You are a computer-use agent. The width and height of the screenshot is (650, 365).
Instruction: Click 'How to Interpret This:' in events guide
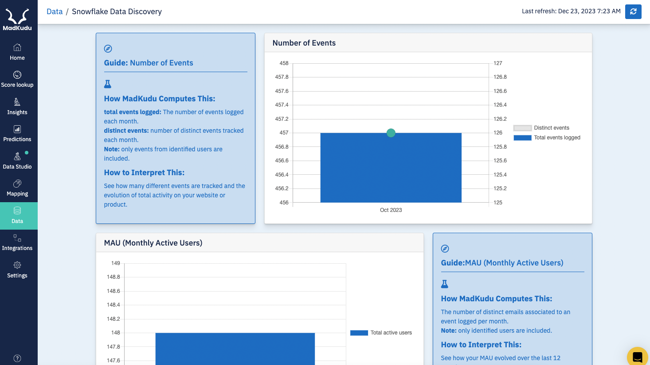[x=144, y=173]
